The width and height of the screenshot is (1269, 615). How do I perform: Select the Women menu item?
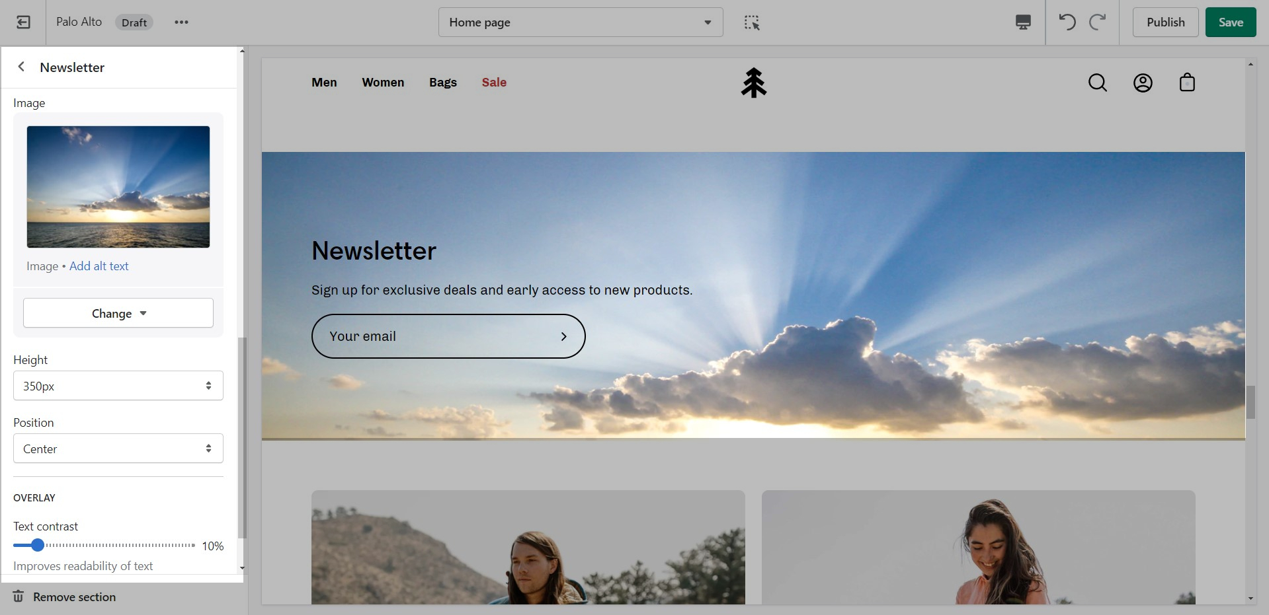383,83
